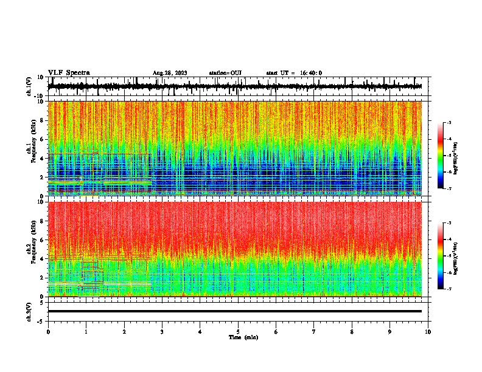Screen dimensions: 482x372
Task: Select the "start UT = 16:40:0" text
Action: pyautogui.click(x=294, y=73)
